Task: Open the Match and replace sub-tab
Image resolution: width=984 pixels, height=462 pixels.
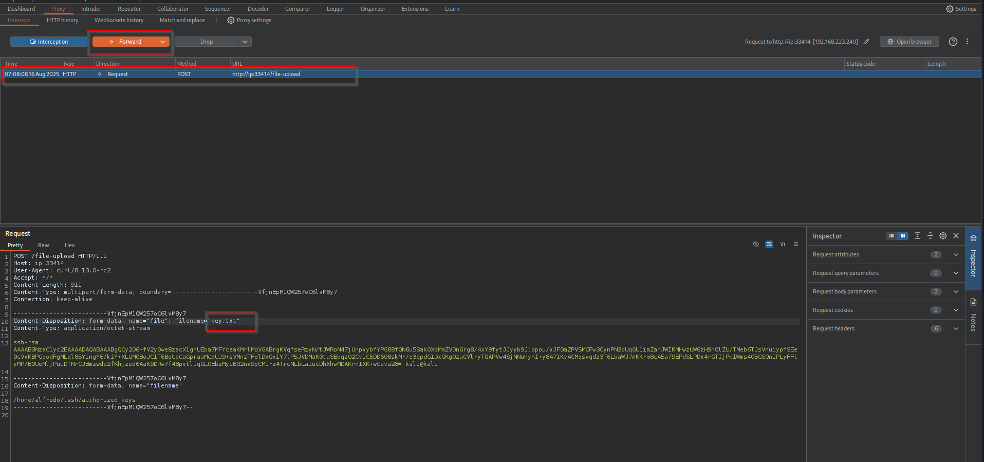Action: tap(182, 20)
